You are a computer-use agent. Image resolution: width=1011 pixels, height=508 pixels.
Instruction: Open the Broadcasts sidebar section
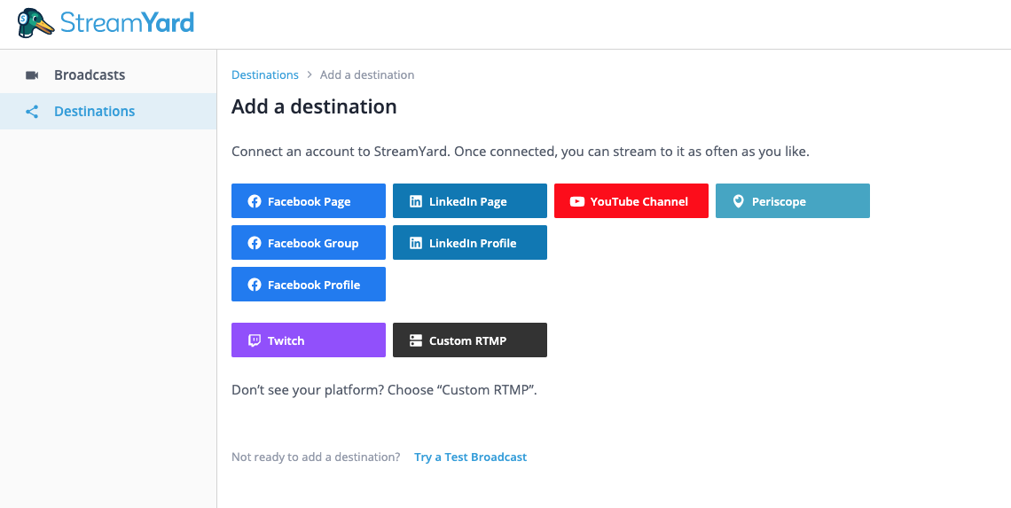coord(90,75)
